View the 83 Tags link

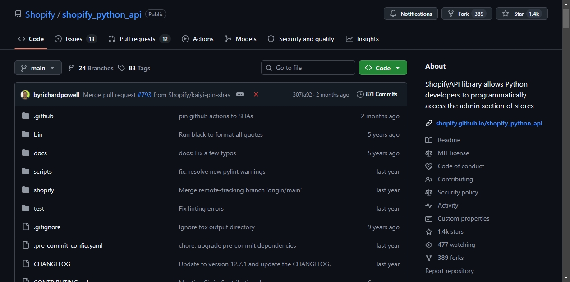(134, 68)
